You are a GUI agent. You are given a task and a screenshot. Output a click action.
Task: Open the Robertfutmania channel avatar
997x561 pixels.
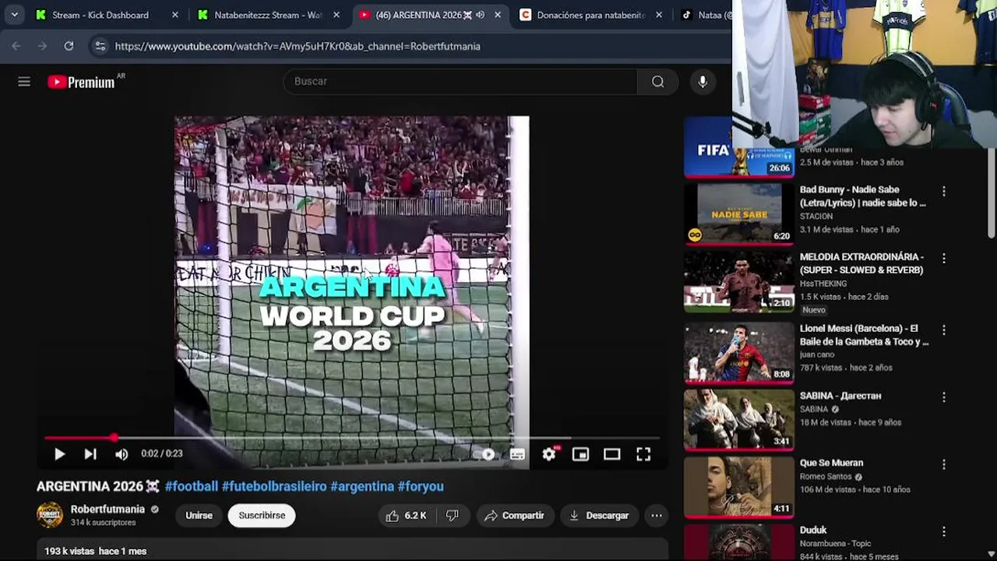[x=50, y=515]
